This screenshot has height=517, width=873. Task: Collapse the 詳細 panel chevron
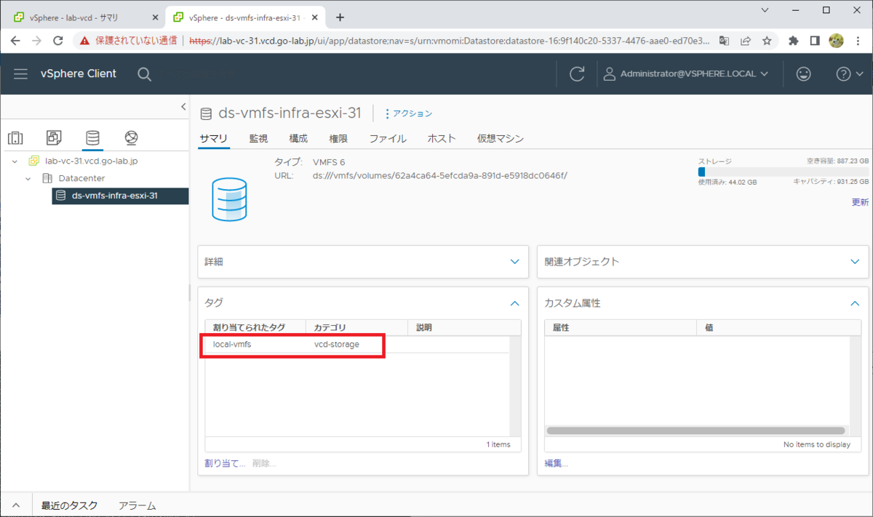(x=515, y=262)
